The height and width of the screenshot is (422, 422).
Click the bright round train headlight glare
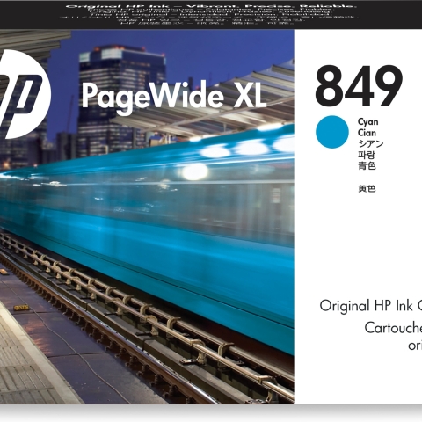click(x=195, y=171)
